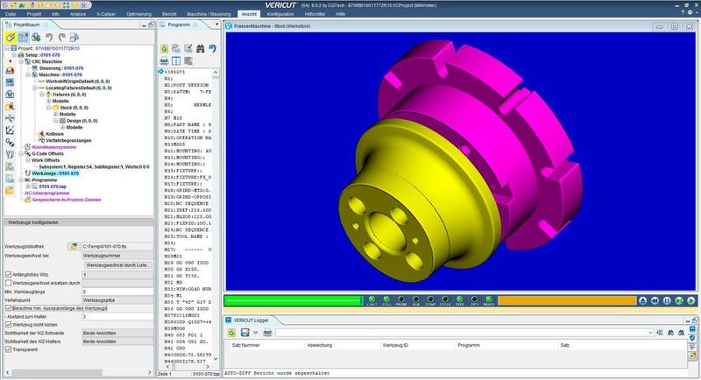
Task: Uncheck the Transparent checkbox
Action: (x=8, y=349)
